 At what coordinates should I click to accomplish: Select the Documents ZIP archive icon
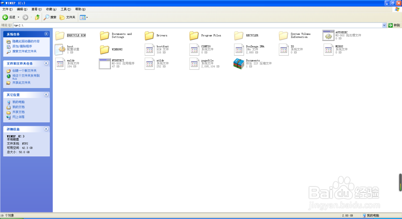(239, 64)
